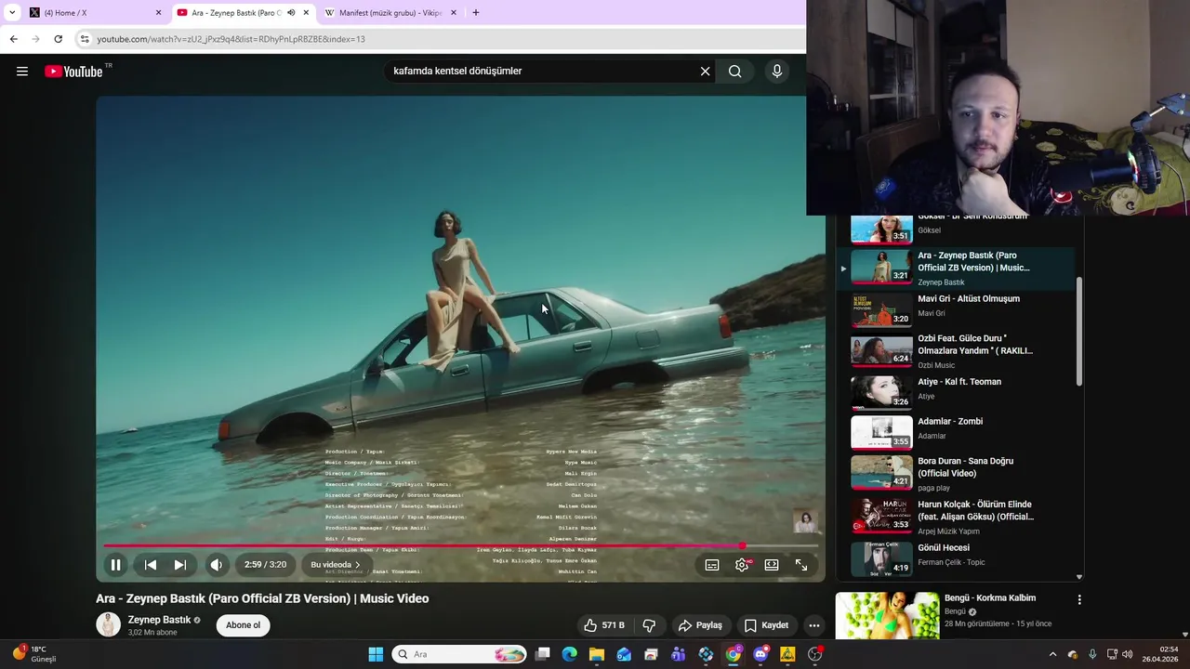Pause the video playback

[116, 565]
